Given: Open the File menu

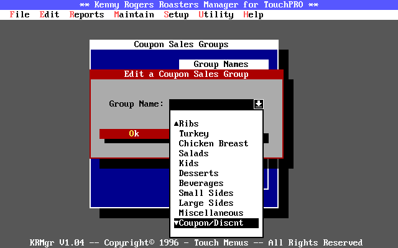Looking at the screenshot, I should coord(19,15).
